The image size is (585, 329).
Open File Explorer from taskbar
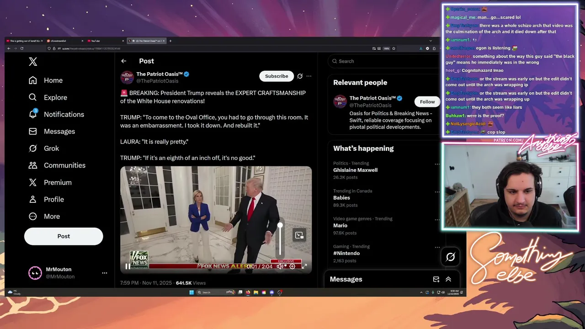pos(256,292)
